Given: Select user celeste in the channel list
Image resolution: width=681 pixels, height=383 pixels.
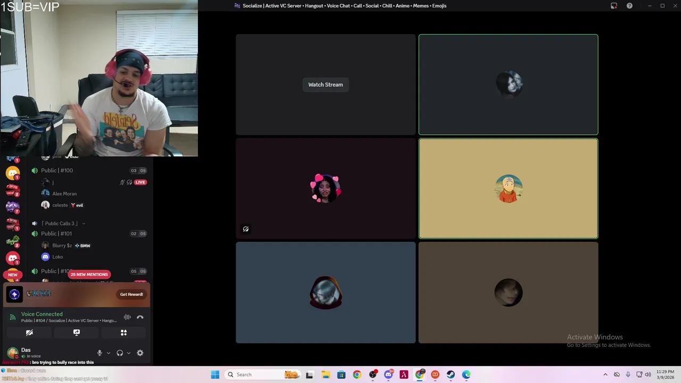Looking at the screenshot, I should pyautogui.click(x=60, y=205).
